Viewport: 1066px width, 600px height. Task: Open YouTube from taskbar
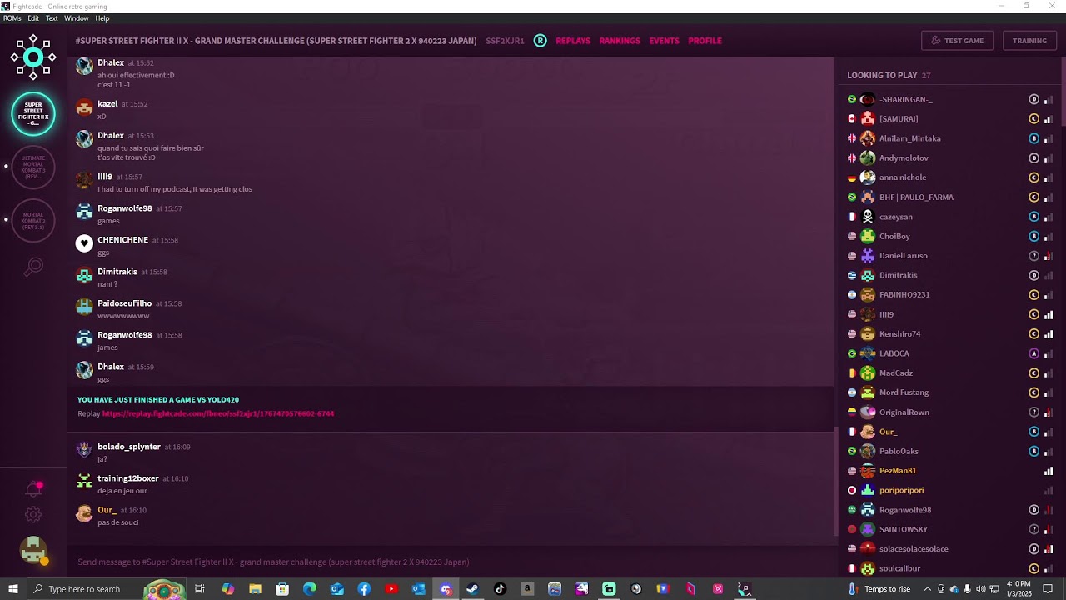pos(391,589)
